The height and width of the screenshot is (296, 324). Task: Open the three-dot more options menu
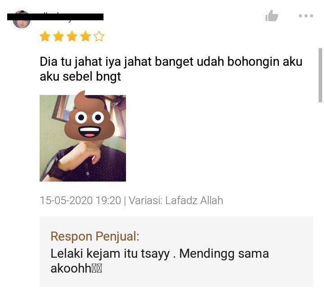(306, 16)
